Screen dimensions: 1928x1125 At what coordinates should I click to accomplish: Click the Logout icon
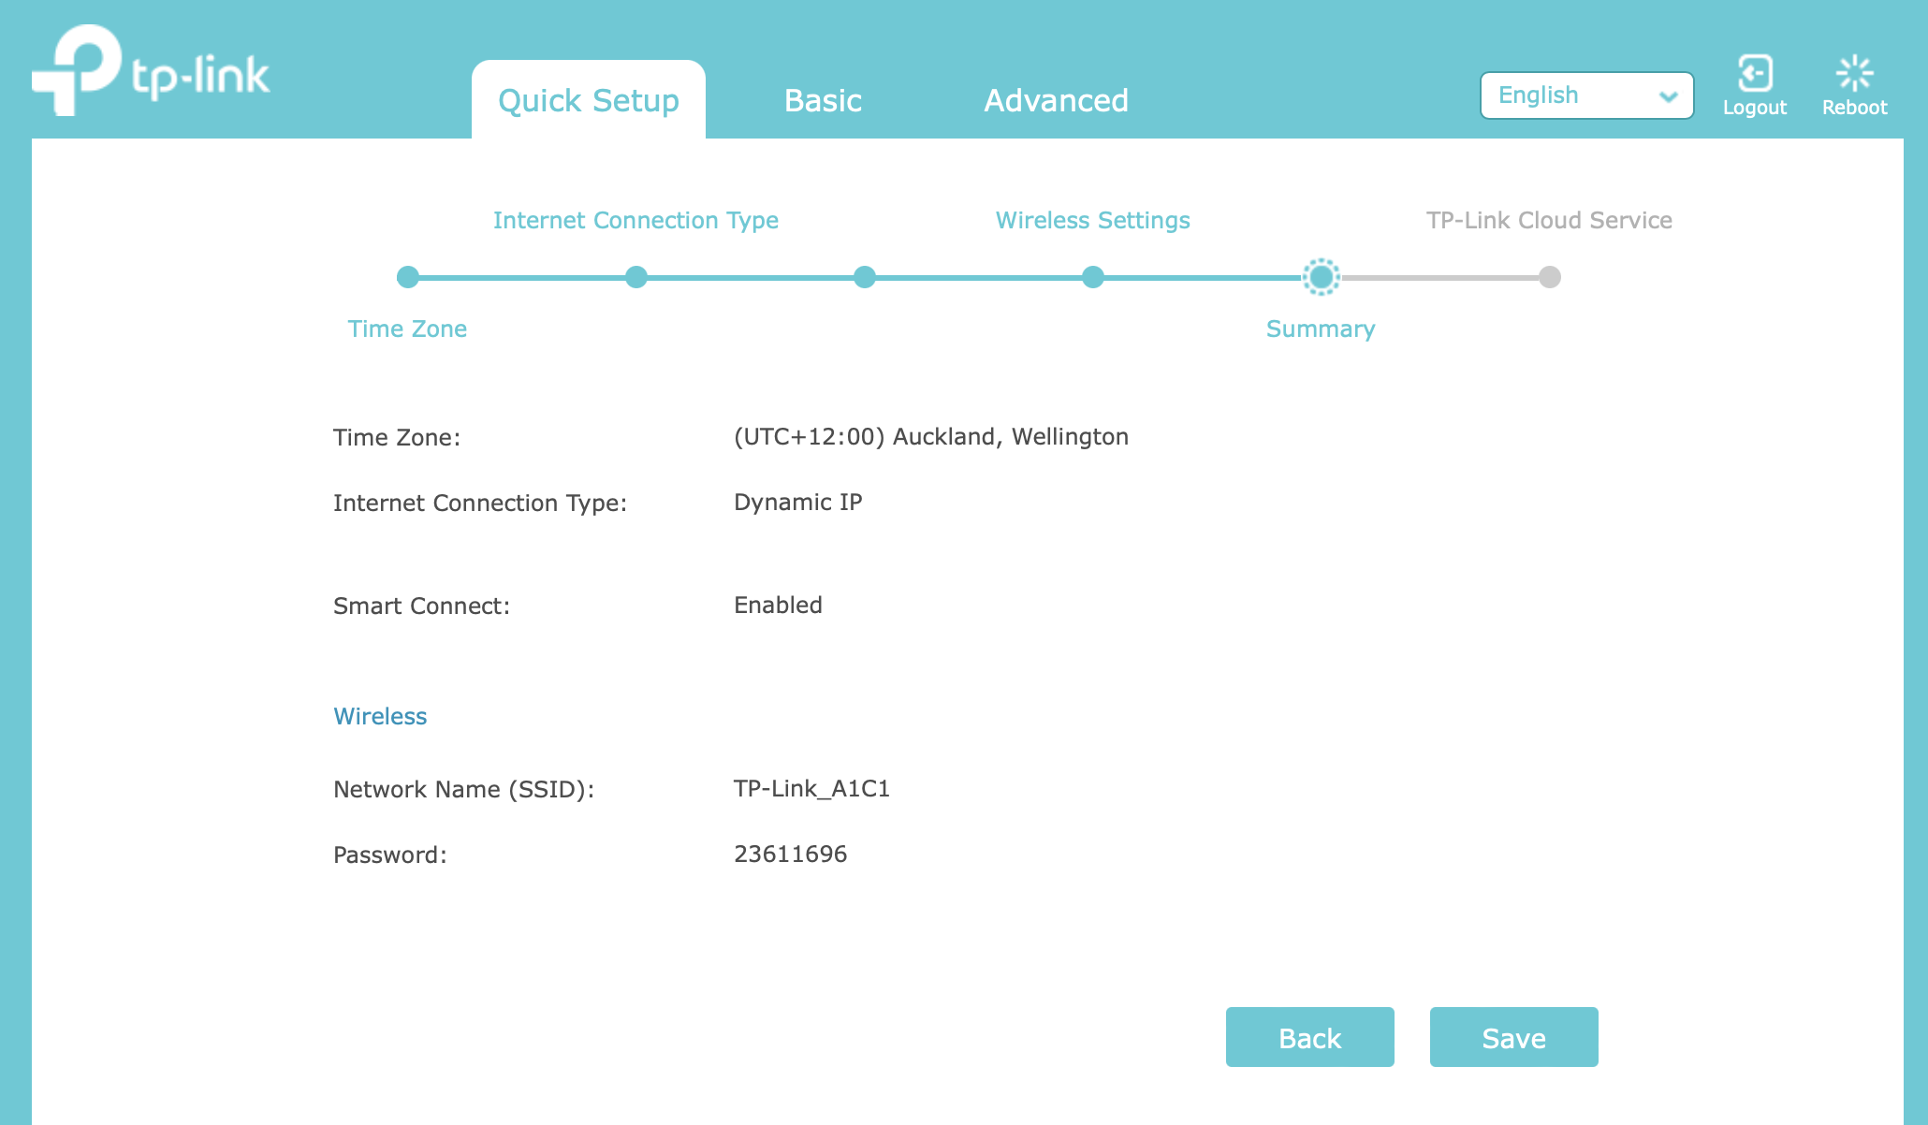[x=1755, y=73]
